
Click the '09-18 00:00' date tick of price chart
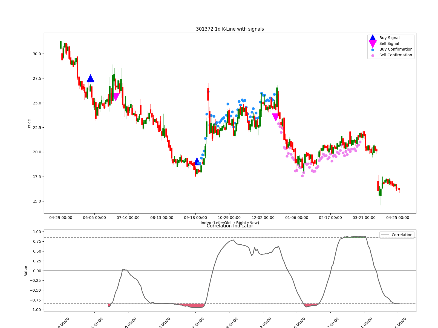(195, 218)
